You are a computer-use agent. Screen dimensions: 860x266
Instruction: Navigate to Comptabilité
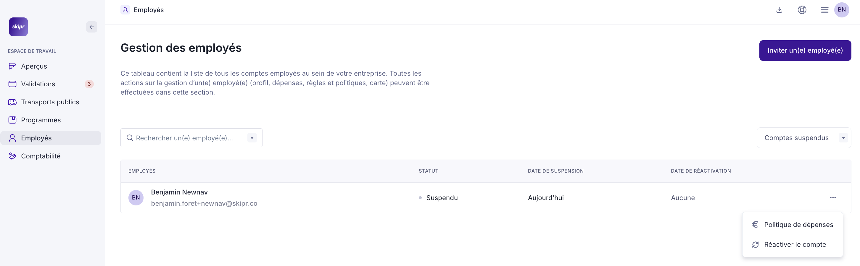coord(41,156)
